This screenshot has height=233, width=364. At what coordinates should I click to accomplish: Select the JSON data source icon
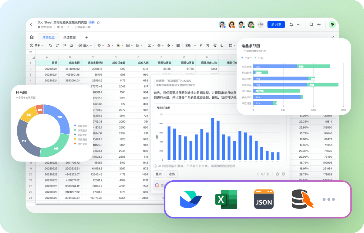[264, 199]
